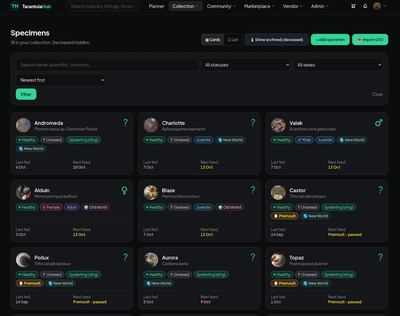Viewport: 400px width, 316px height.
Task: Open the Vendor menu
Action: pyautogui.click(x=293, y=6)
